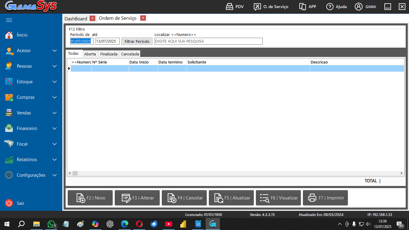This screenshot has width=409, height=230.
Task: Go to Início home icon
Action: click(9, 35)
